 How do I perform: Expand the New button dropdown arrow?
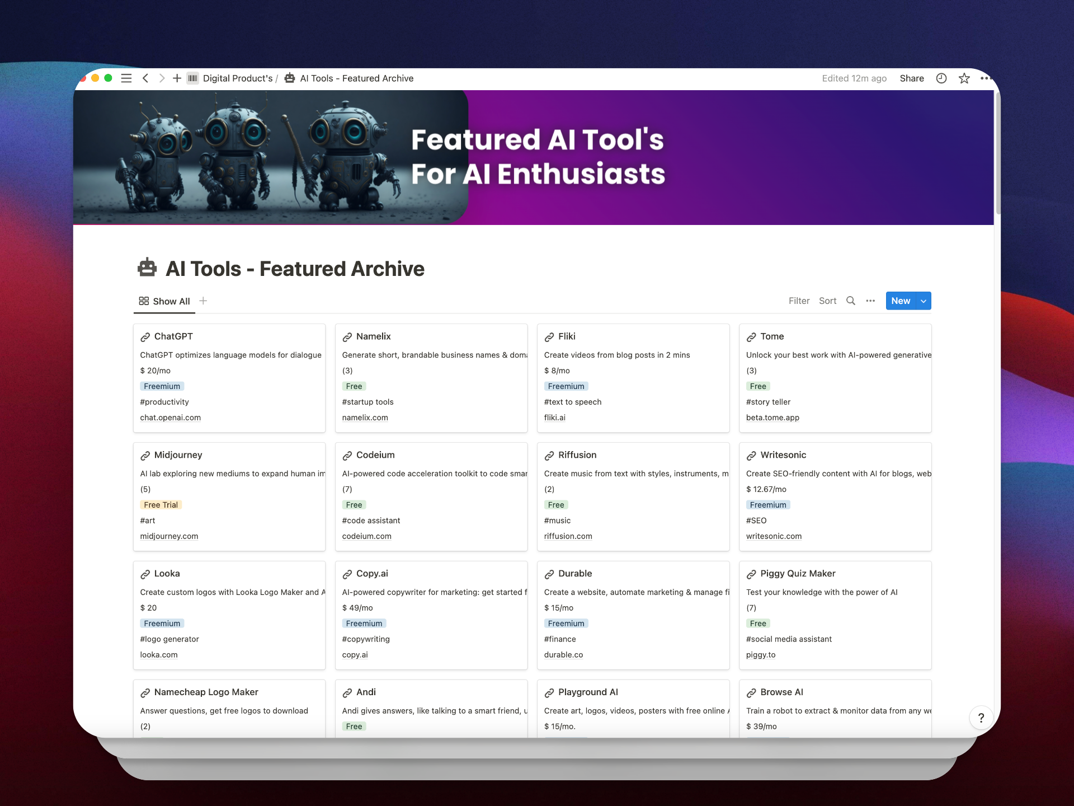click(924, 301)
